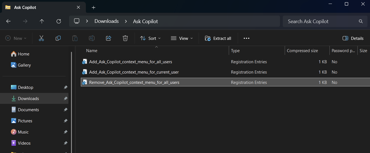370x153 pixels.
Task: Refresh the Ask Copilot folder view
Action: pos(59,21)
